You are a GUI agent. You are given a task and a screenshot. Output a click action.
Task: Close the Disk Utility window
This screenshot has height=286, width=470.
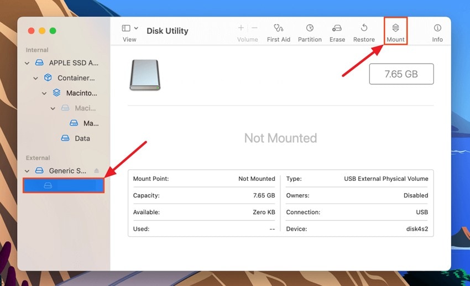31,30
